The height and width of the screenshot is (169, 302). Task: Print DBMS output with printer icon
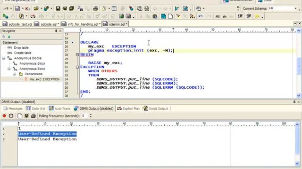click(34, 116)
